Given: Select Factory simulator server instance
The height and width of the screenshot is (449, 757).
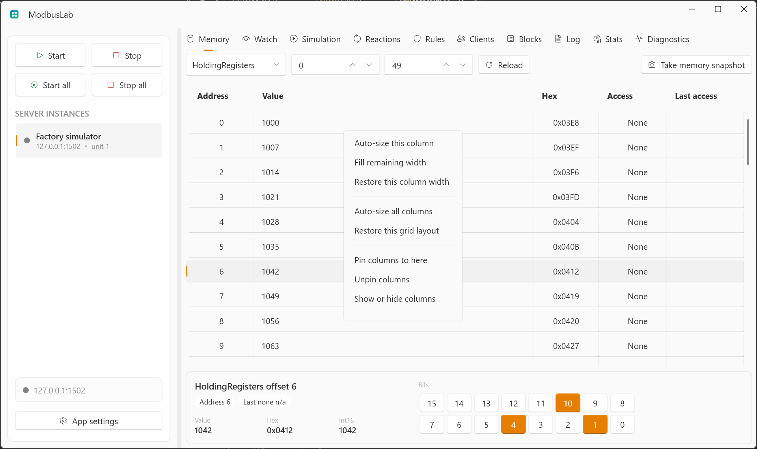Looking at the screenshot, I should pos(89,141).
